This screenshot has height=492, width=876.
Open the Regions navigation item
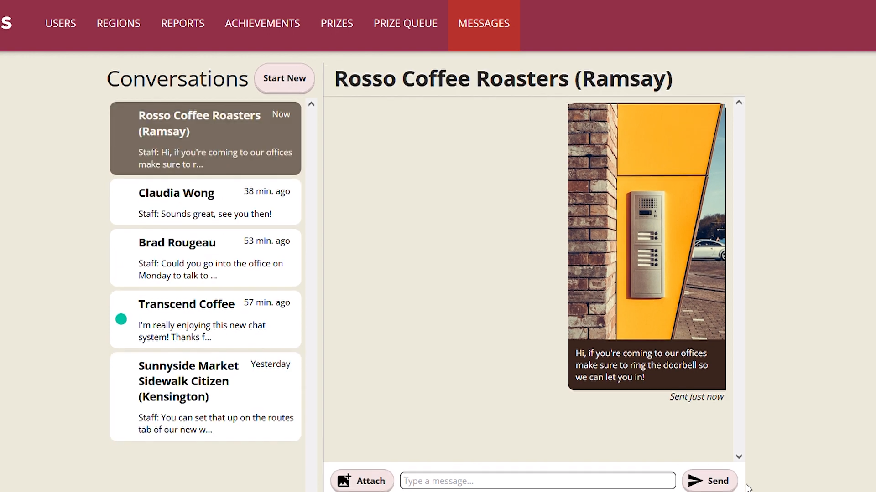pos(118,23)
